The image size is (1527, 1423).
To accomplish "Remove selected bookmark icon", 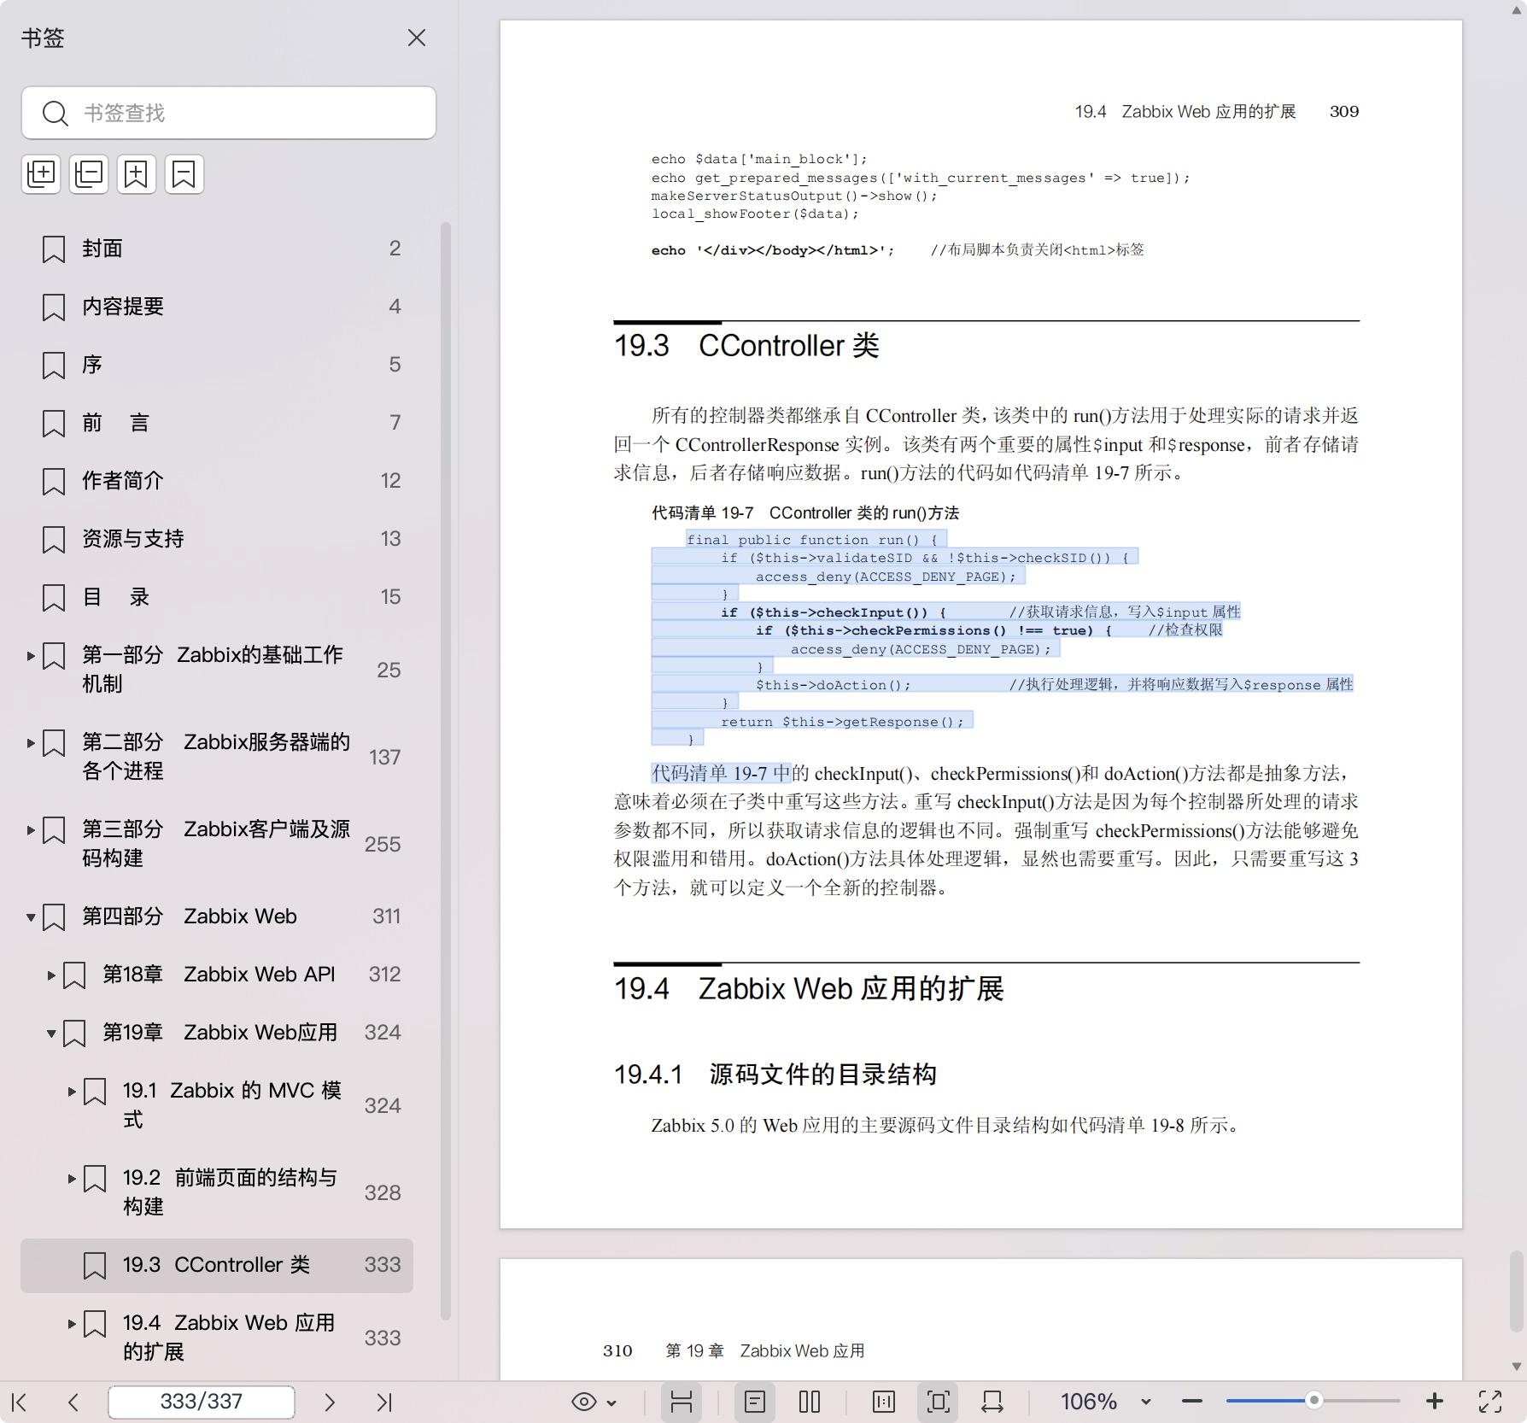I will (184, 174).
